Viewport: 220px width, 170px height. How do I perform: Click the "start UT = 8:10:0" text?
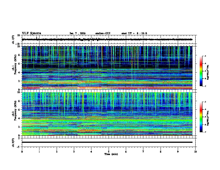134,33
